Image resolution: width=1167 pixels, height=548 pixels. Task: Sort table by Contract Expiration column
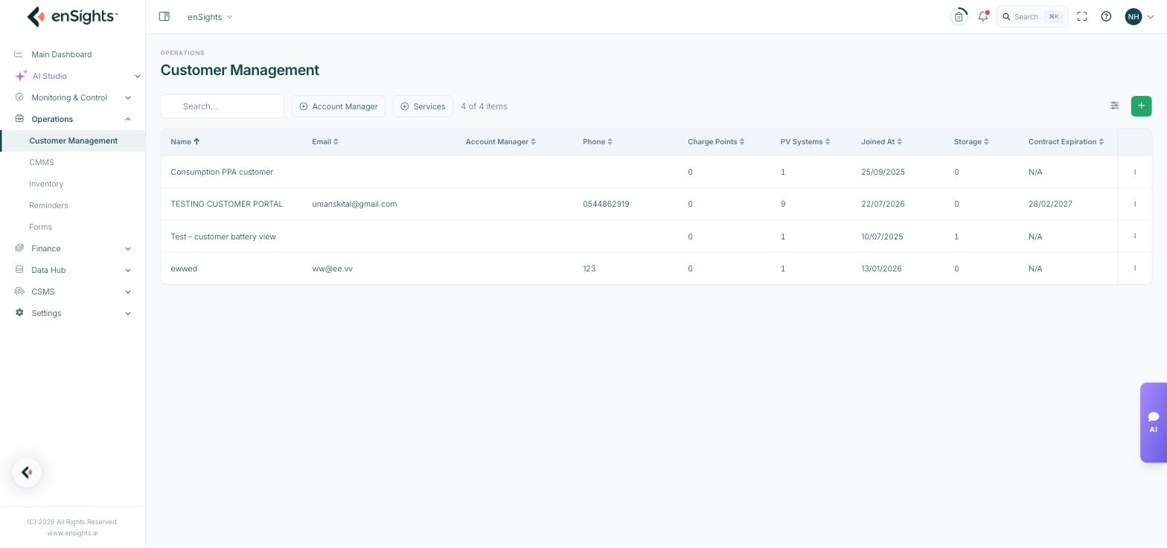(1066, 141)
